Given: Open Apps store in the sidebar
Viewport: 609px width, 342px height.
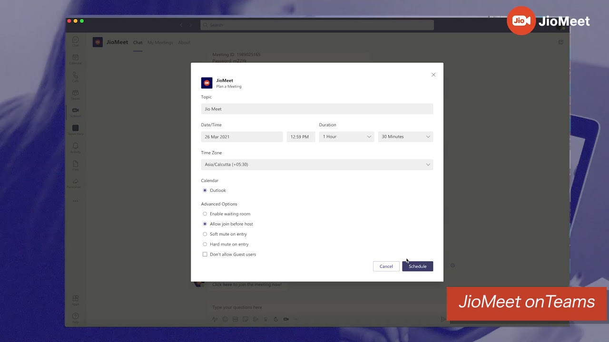Looking at the screenshot, I should coord(75,300).
